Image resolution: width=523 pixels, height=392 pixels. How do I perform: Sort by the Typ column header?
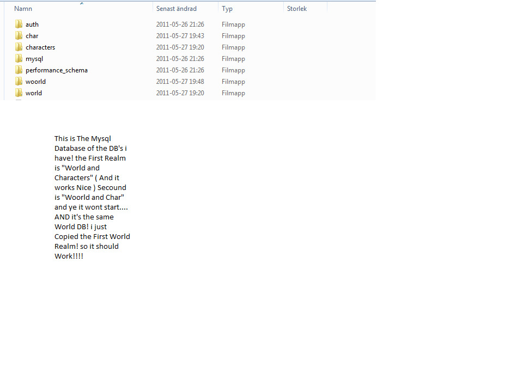227,9
